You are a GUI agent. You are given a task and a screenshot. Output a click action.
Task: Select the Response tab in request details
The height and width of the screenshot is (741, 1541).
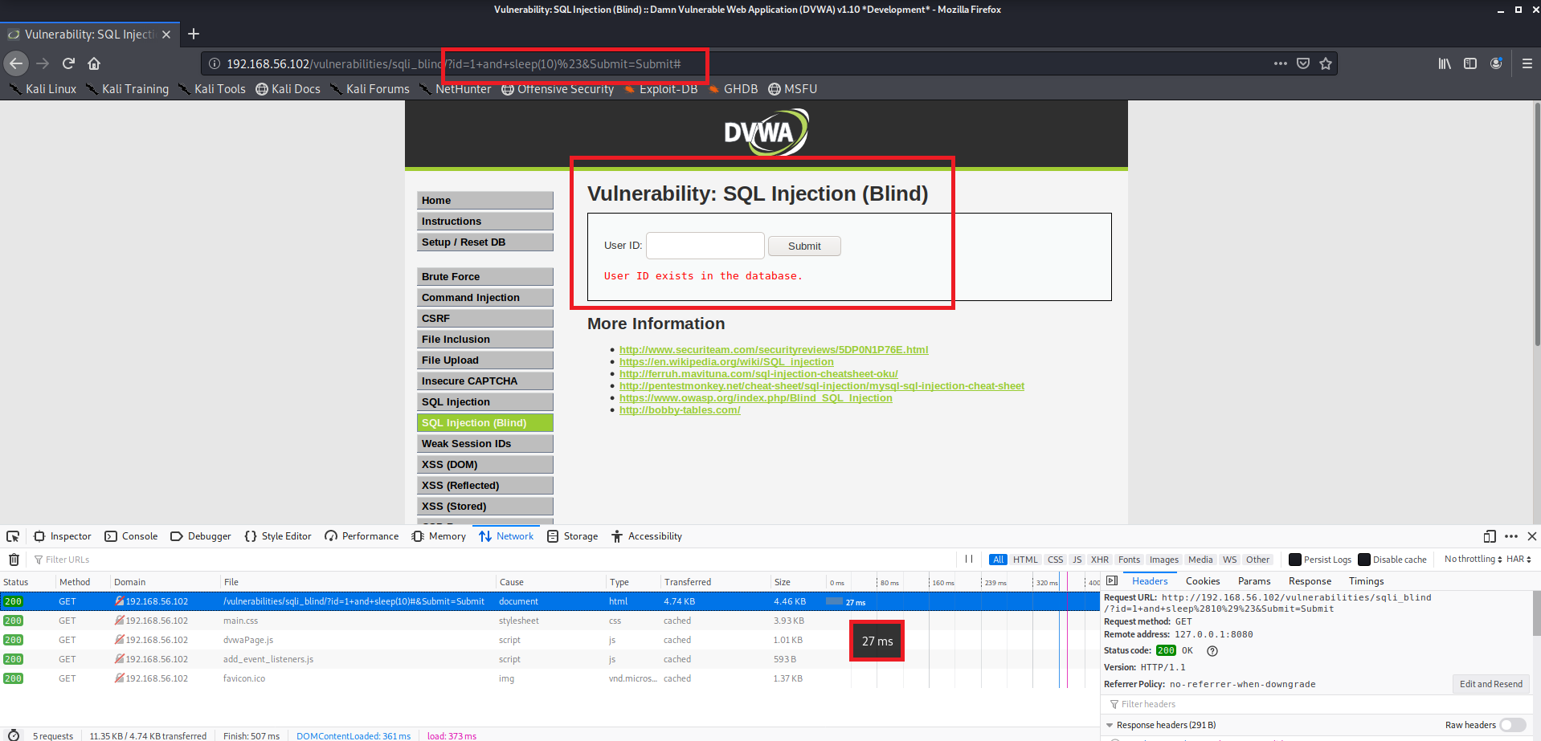coord(1310,581)
